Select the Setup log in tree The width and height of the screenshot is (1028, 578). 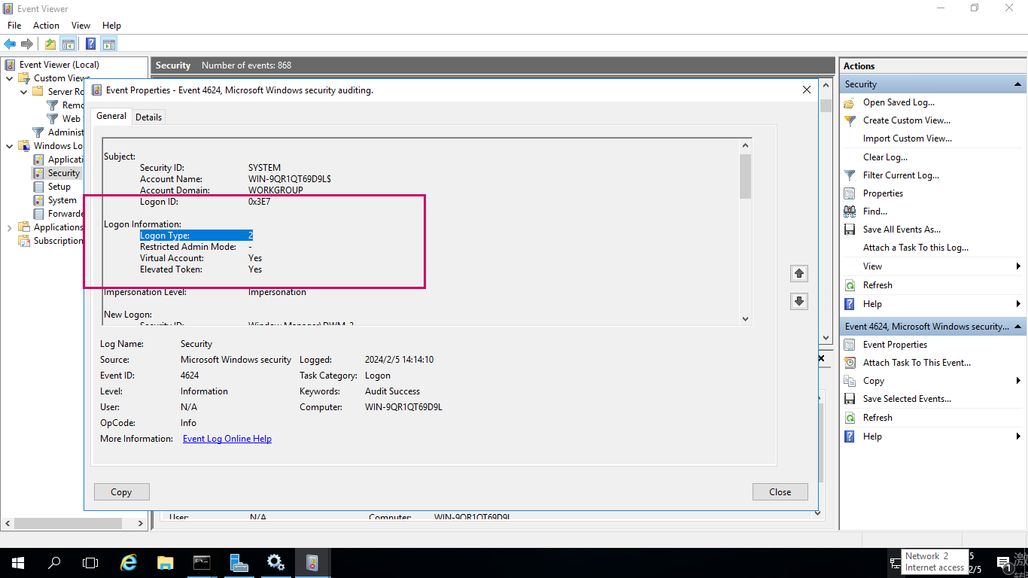point(59,187)
